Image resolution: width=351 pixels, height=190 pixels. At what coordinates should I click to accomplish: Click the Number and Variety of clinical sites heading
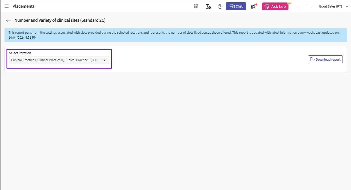click(x=60, y=20)
